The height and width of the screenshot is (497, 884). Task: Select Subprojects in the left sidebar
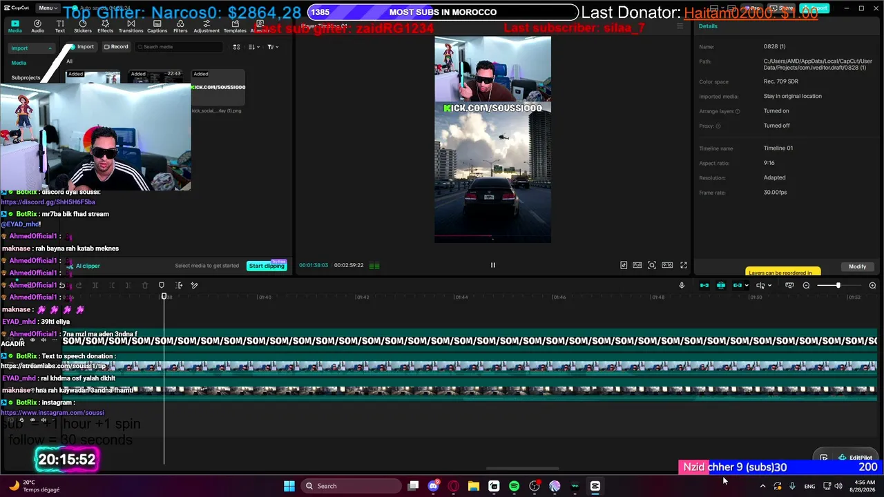[x=26, y=77]
